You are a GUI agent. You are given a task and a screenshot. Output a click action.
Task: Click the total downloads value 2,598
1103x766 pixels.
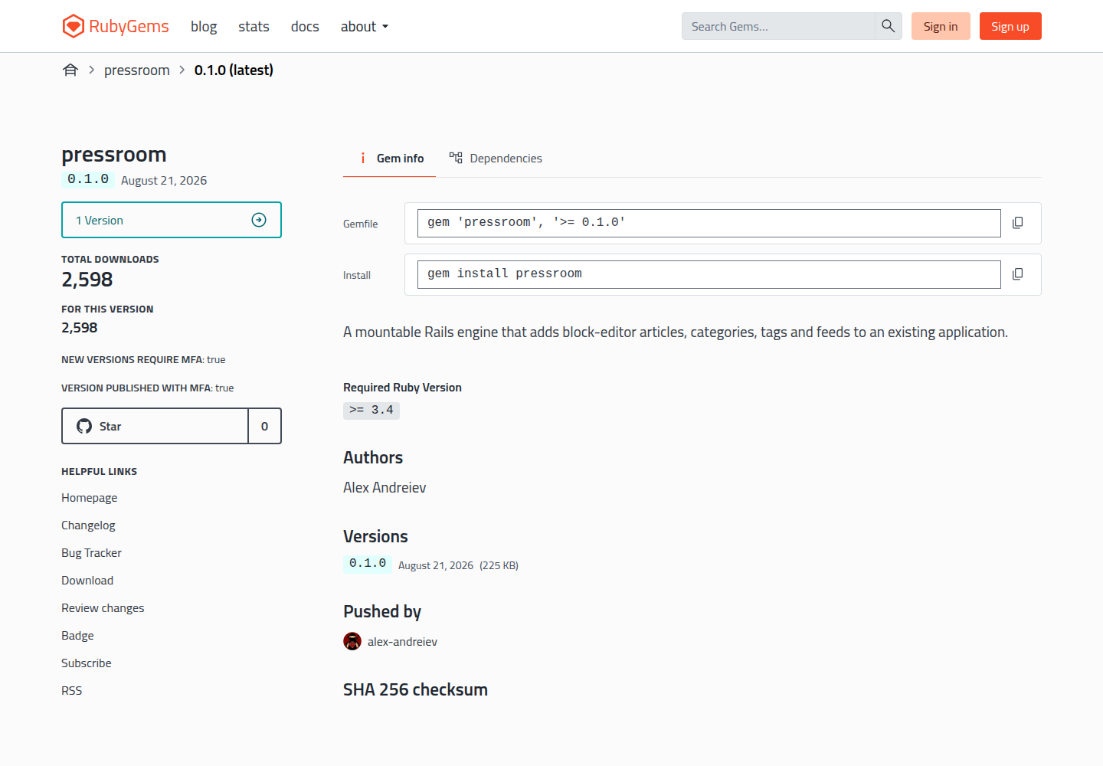87,280
